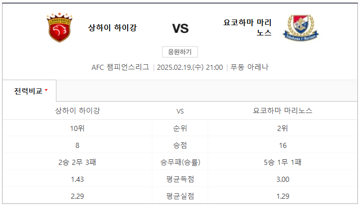Viewport: 361px width, 206px height.
Task: Open the 전력비교 tab
Action: coord(29,91)
